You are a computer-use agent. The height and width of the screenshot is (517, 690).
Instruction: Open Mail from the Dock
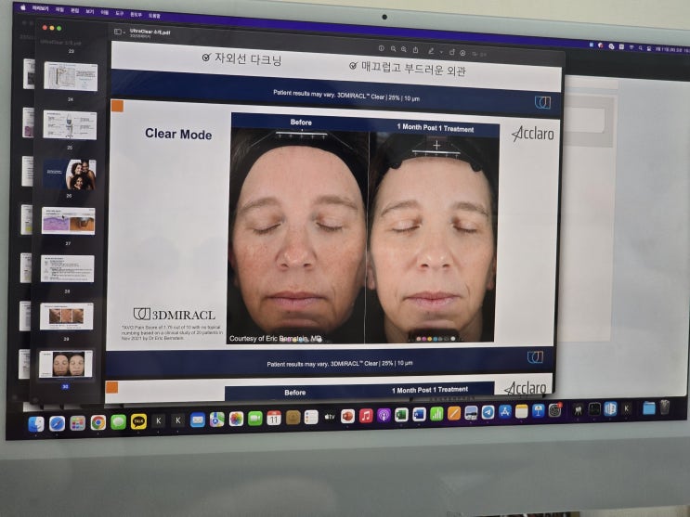click(x=198, y=420)
